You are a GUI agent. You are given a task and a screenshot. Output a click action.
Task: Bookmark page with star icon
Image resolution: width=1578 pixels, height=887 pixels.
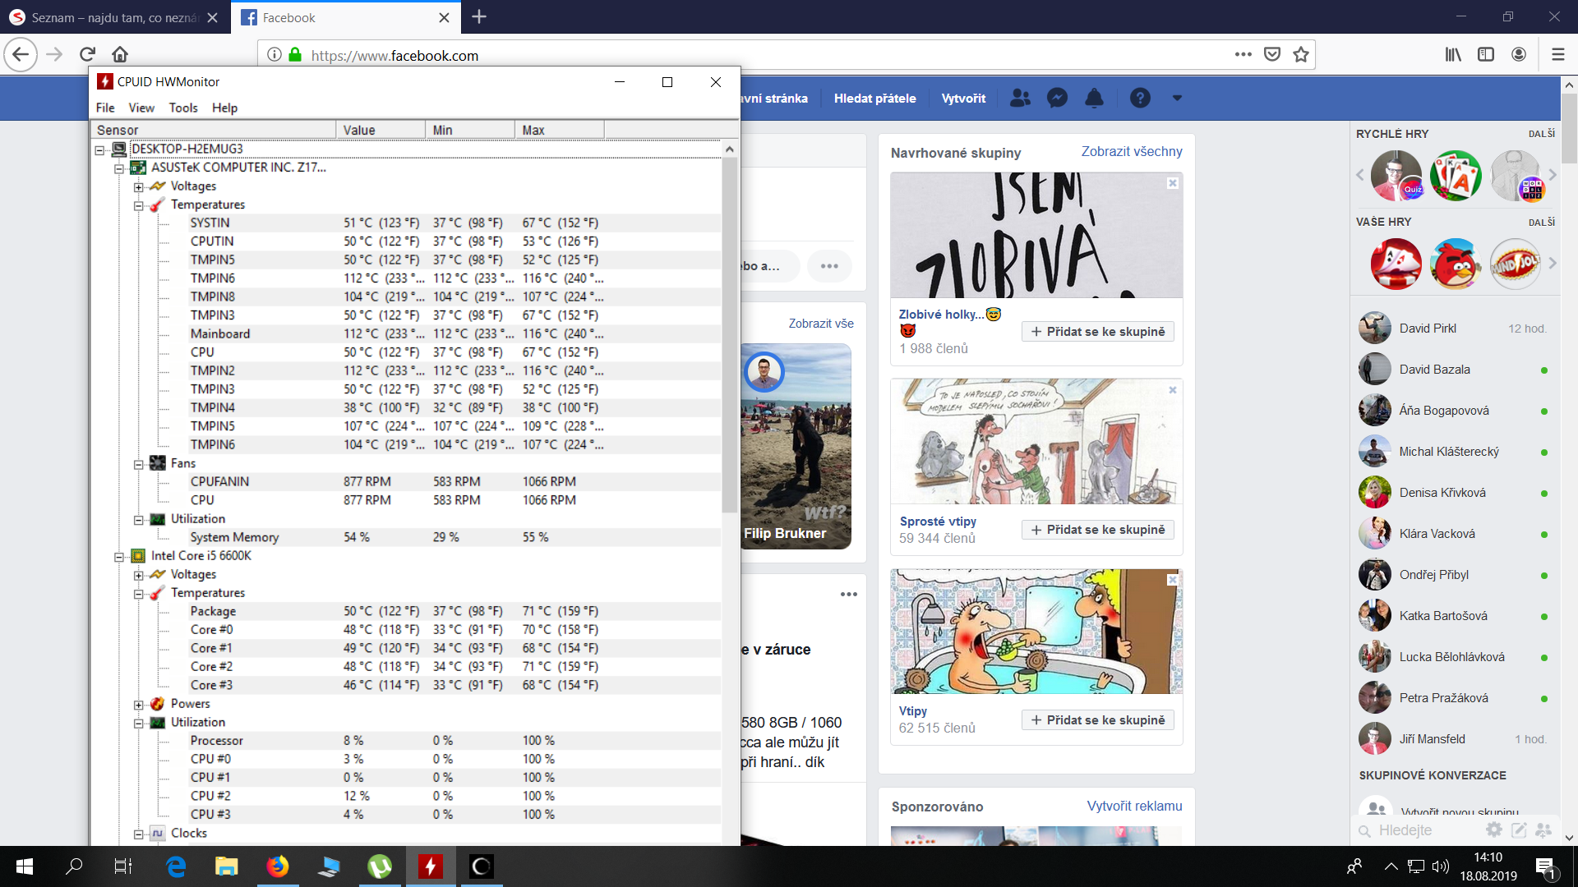pyautogui.click(x=1300, y=55)
